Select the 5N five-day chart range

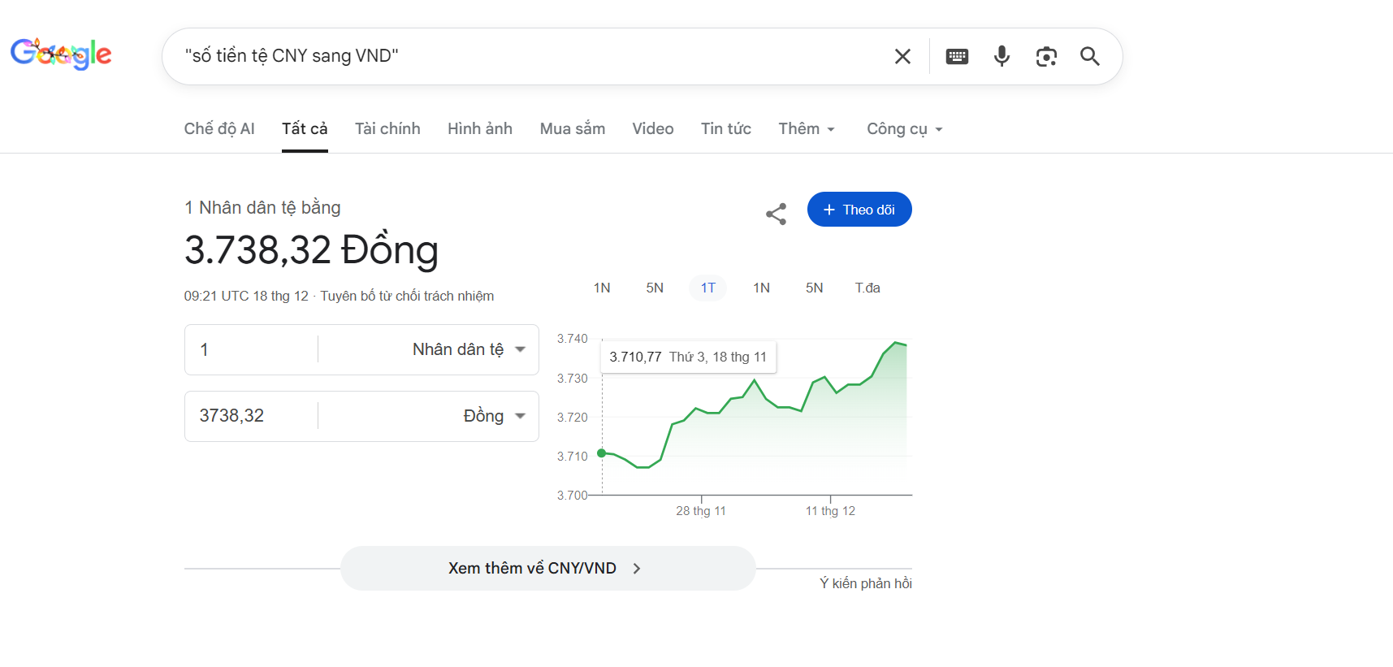tap(655, 288)
